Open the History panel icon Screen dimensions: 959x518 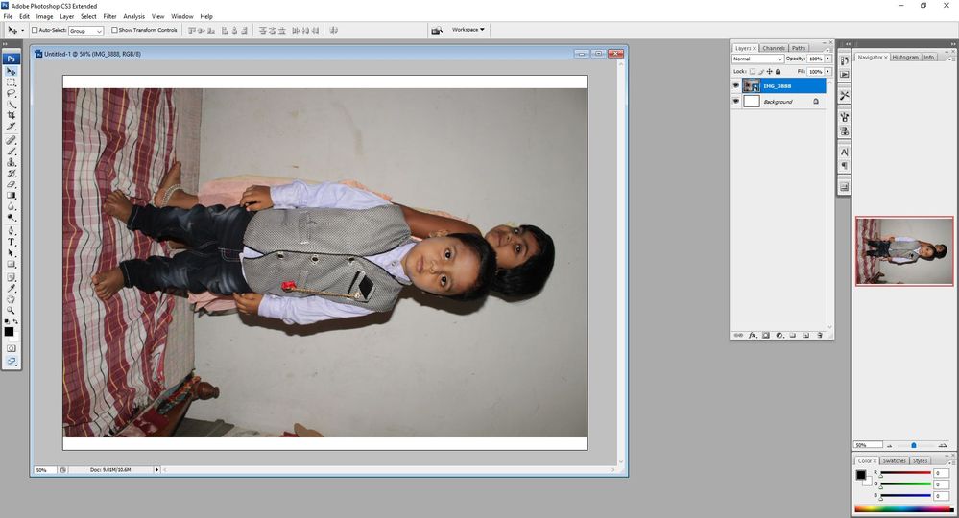(x=844, y=60)
